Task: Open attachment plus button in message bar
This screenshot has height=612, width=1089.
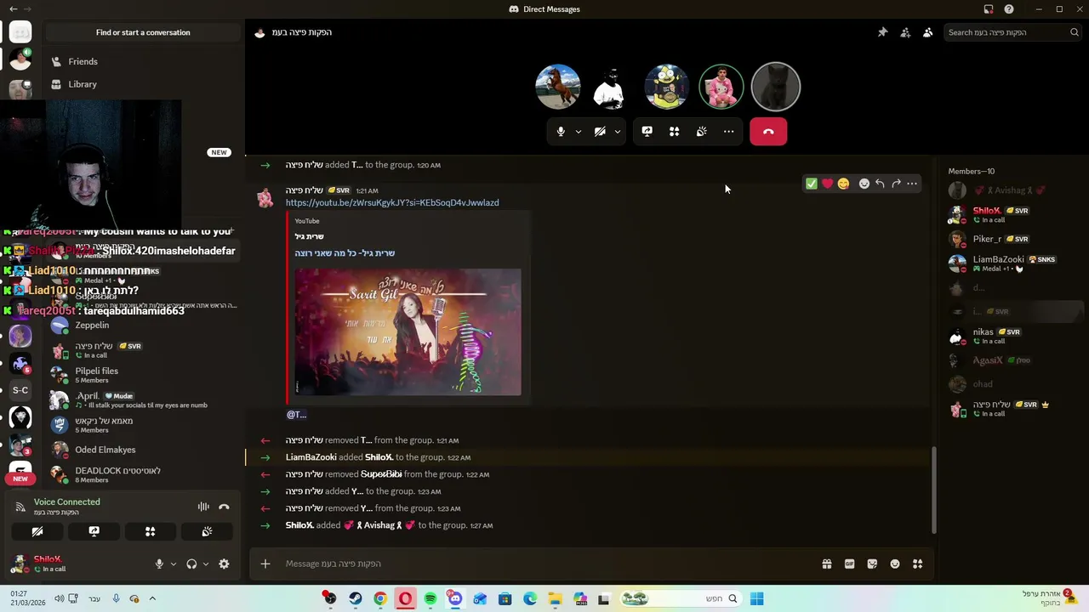Action: pyautogui.click(x=265, y=564)
